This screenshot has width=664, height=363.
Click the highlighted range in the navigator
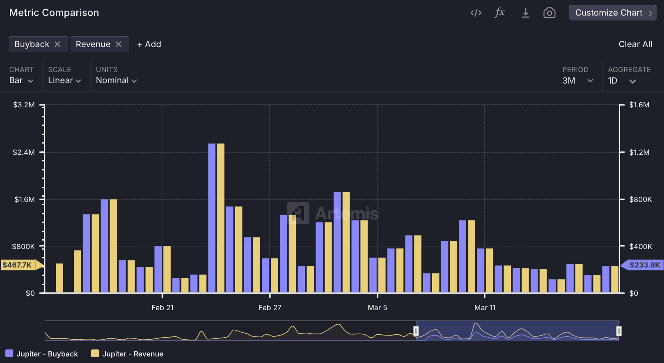coord(517,331)
